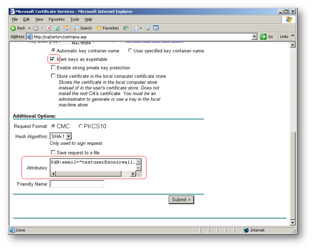Image resolution: width=313 pixels, height=250 pixels.
Task: Select PKCS10 request format
Action: (81, 126)
